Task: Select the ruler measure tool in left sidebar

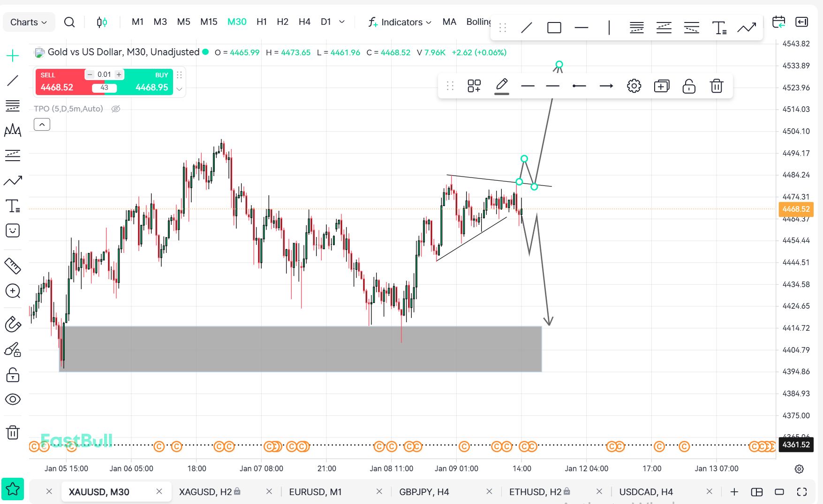Action: pos(13,266)
